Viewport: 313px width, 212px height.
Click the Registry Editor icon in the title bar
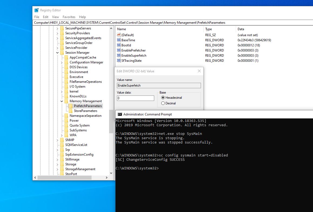point(37,10)
